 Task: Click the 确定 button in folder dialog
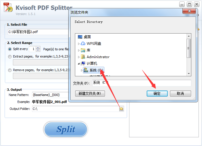(x=157, y=93)
